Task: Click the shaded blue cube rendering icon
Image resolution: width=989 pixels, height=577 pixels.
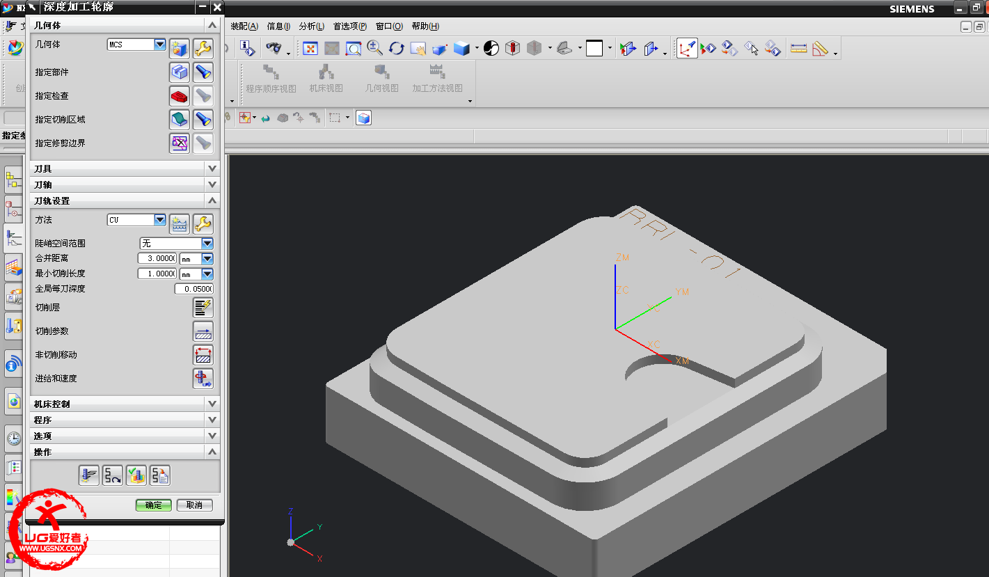Action: (x=461, y=48)
